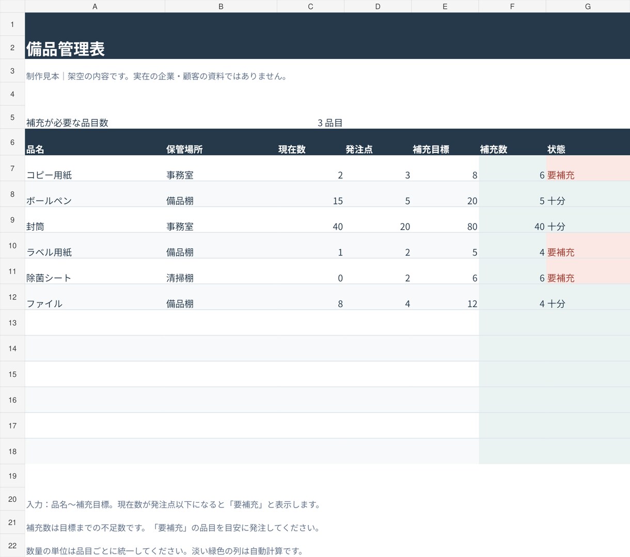
Task: Select the 要補充 status for コピー用紙
Action: tap(588, 168)
